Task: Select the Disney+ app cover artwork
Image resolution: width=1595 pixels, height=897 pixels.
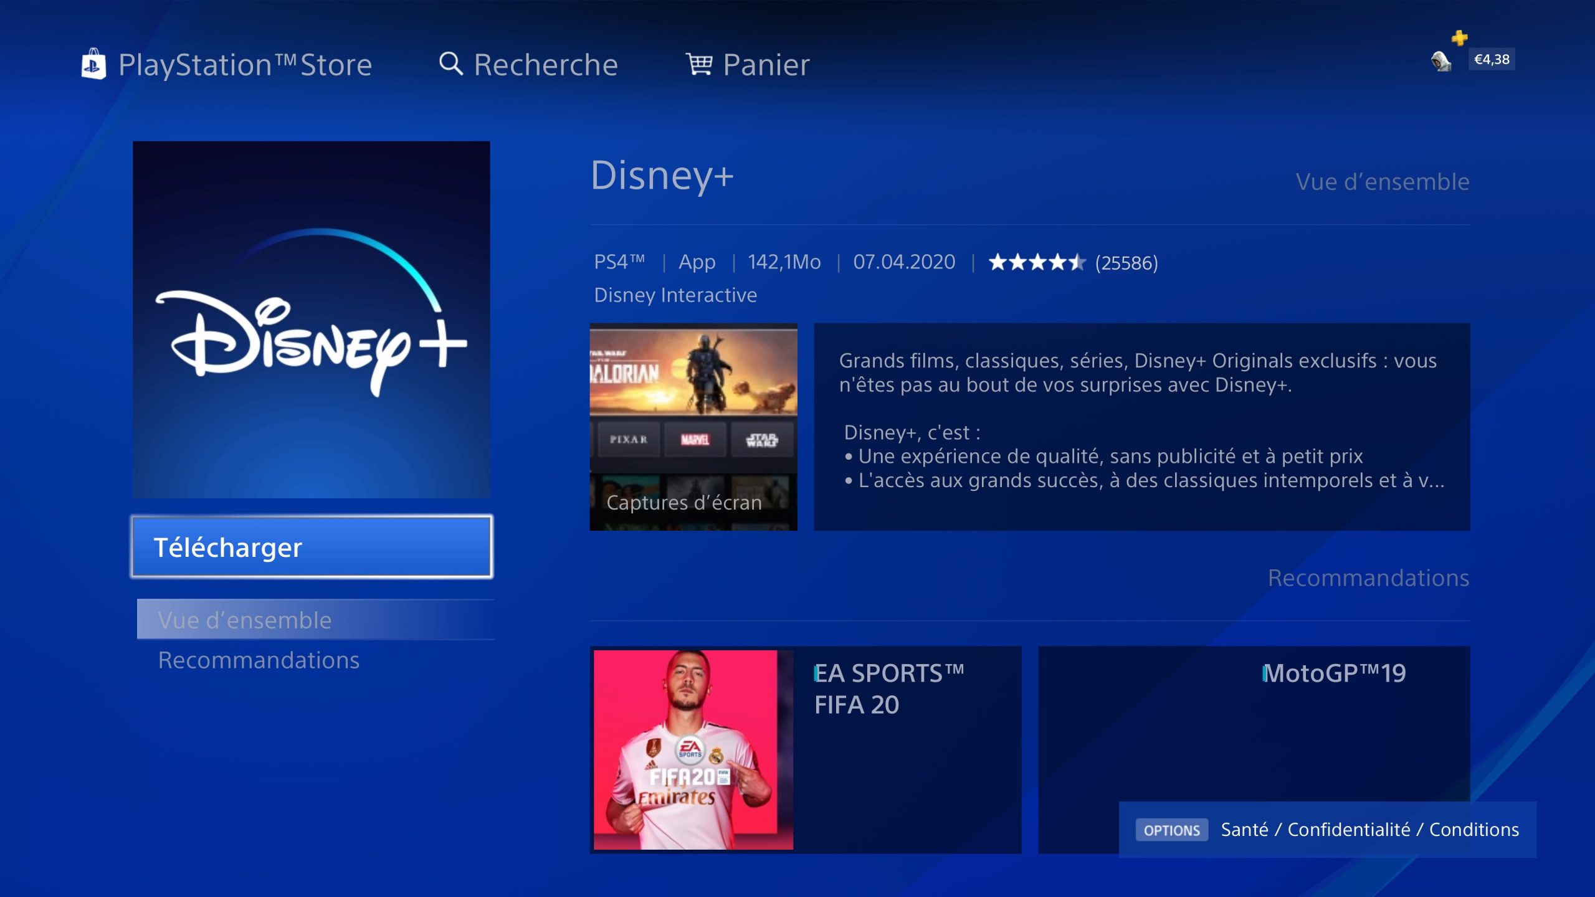Action: pyautogui.click(x=311, y=320)
